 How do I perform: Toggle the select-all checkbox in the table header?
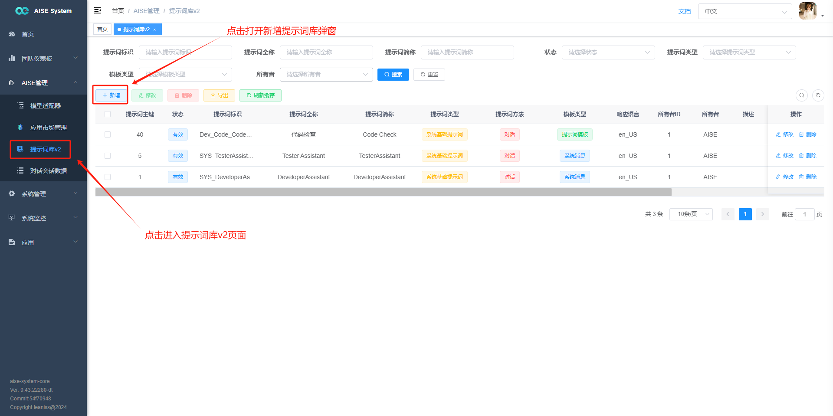108,114
